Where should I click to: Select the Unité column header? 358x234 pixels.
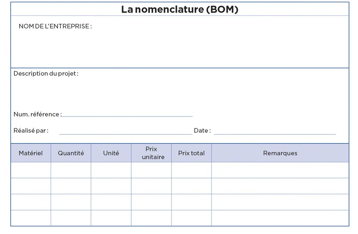coord(111,153)
